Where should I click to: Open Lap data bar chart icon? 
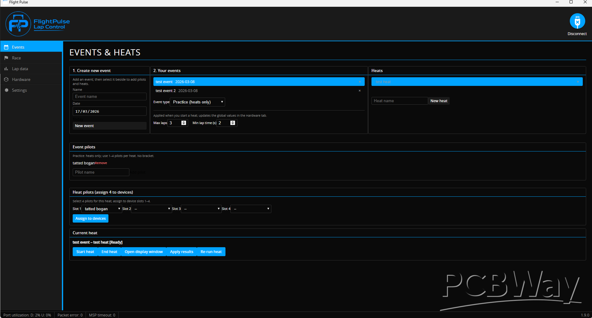pos(6,69)
